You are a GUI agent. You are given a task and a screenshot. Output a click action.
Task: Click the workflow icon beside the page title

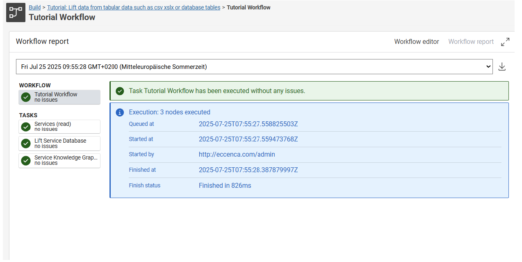16,13
